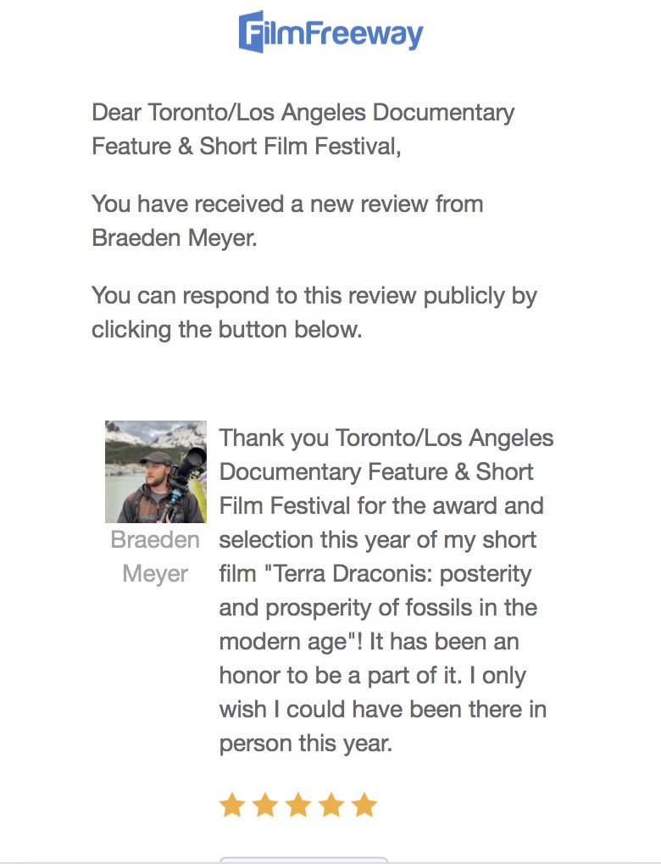
Task: Click the Braeden Meyer name under photo
Action: [156, 557]
